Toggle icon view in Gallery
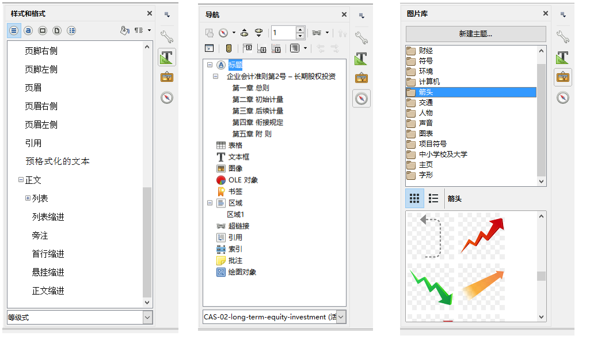Image resolution: width=609 pixels, height=343 pixels. click(414, 198)
